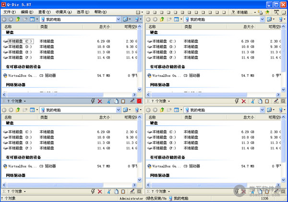
Task: Sort by 总大小 column in the bottom-right pane
Action: [x=241, y=118]
